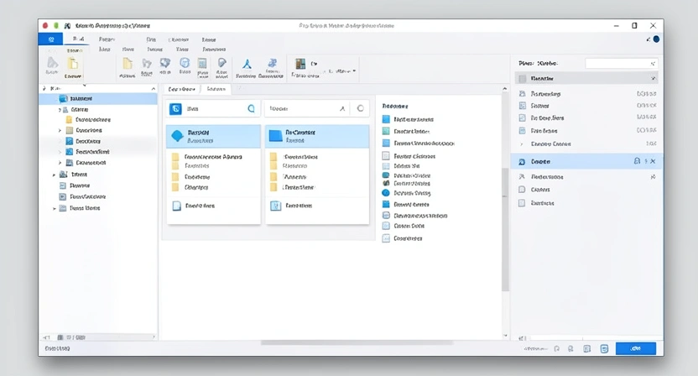Click the blue people icon in the ribbon
This screenshot has height=376, width=698.
tap(272, 64)
